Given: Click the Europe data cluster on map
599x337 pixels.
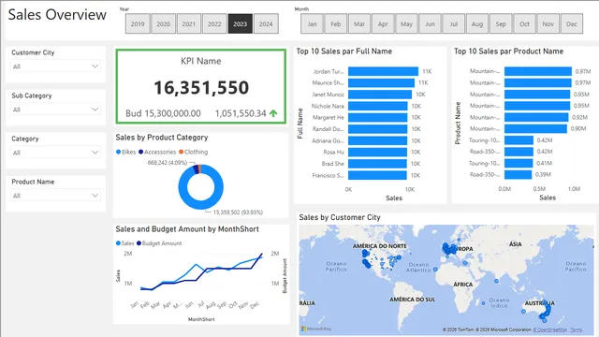Looking at the screenshot, I should (450, 250).
